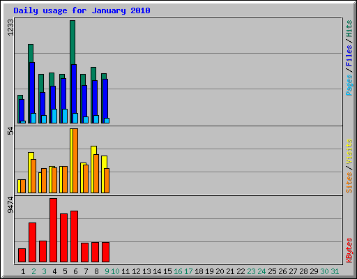The image size is (357, 279).
Task: Click the 9474 KBytes axis value
Action: click(10, 205)
